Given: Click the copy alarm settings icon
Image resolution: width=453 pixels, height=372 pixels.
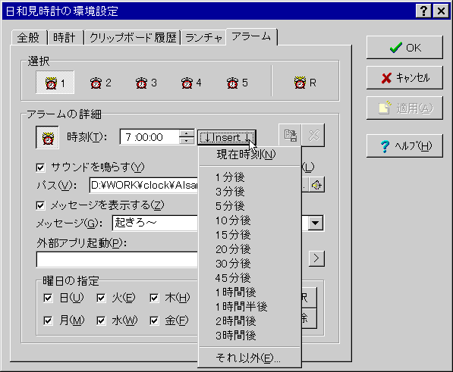Looking at the screenshot, I should coord(290,136).
